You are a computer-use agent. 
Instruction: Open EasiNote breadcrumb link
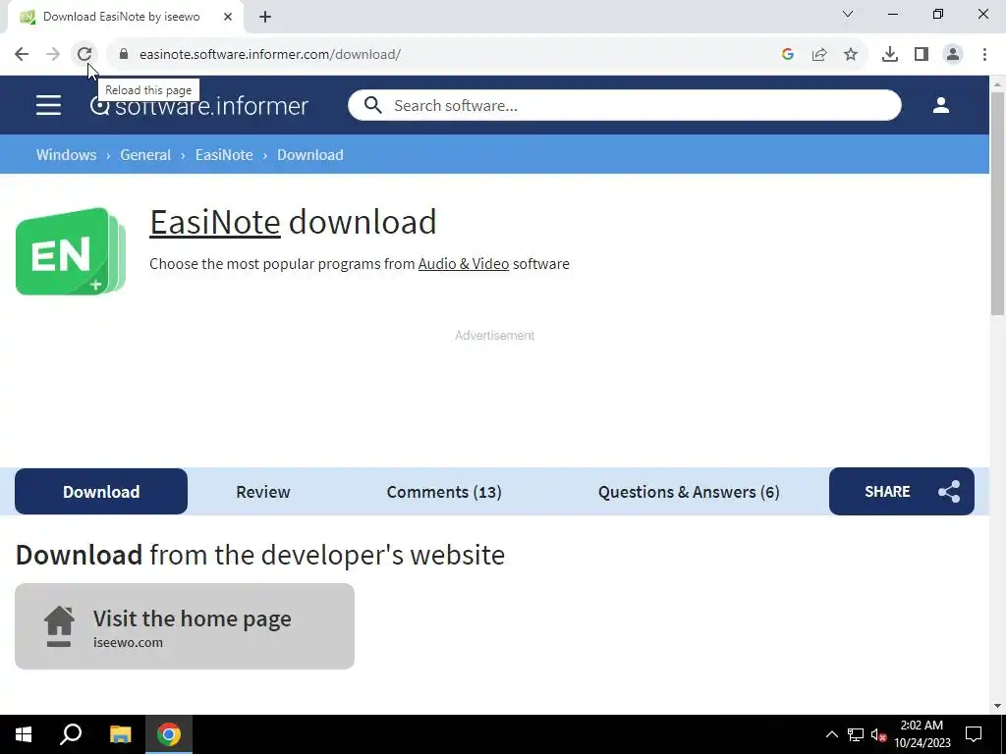coord(224,154)
